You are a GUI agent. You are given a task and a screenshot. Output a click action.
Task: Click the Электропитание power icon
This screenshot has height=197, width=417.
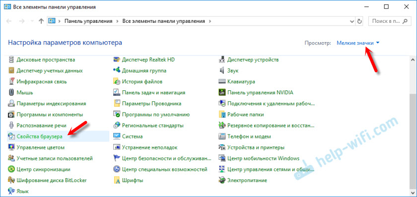(x=222, y=180)
